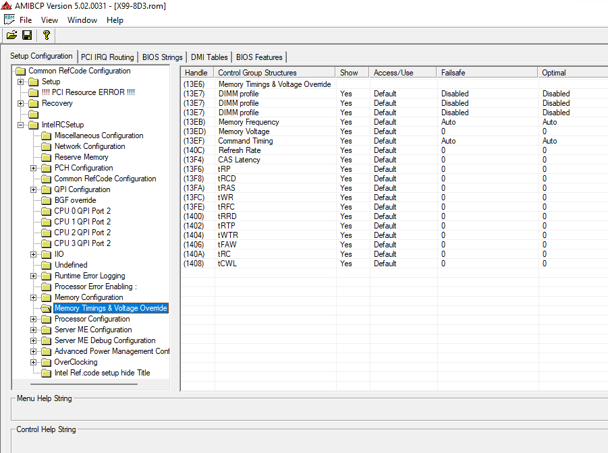
Task: Collapse the IntelRCSetup tree node
Action: 20,125
